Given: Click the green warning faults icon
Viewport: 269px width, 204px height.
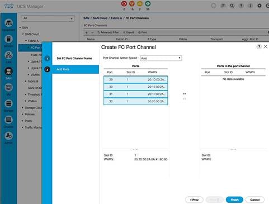Looking at the screenshot, I should 148,3.
